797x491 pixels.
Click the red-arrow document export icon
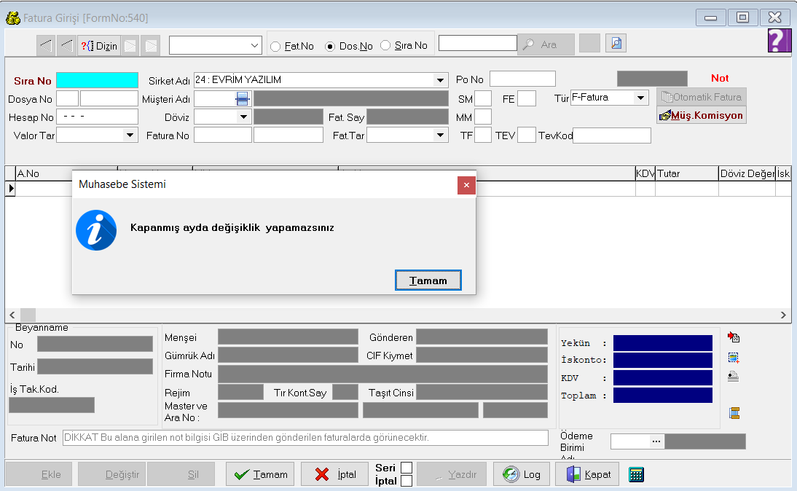tap(734, 337)
